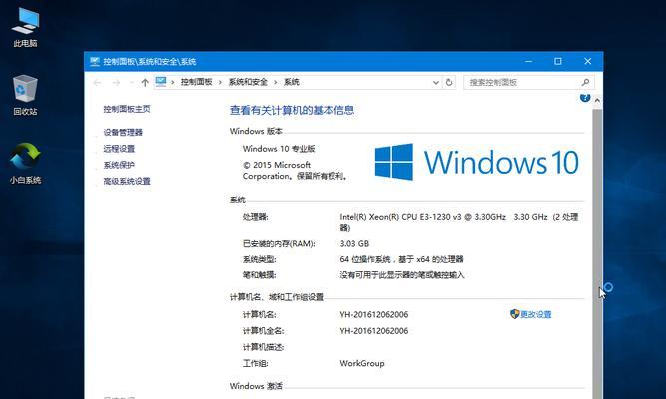
Task: Open recent locations dropdown arrow
Action: point(131,83)
